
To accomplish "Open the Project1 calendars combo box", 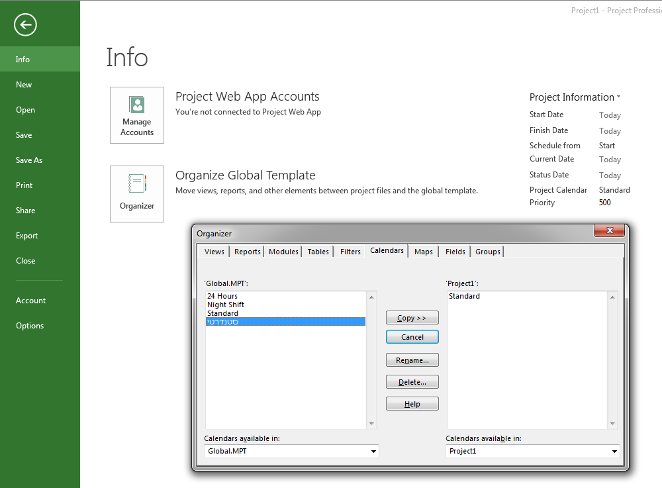I will [533, 451].
